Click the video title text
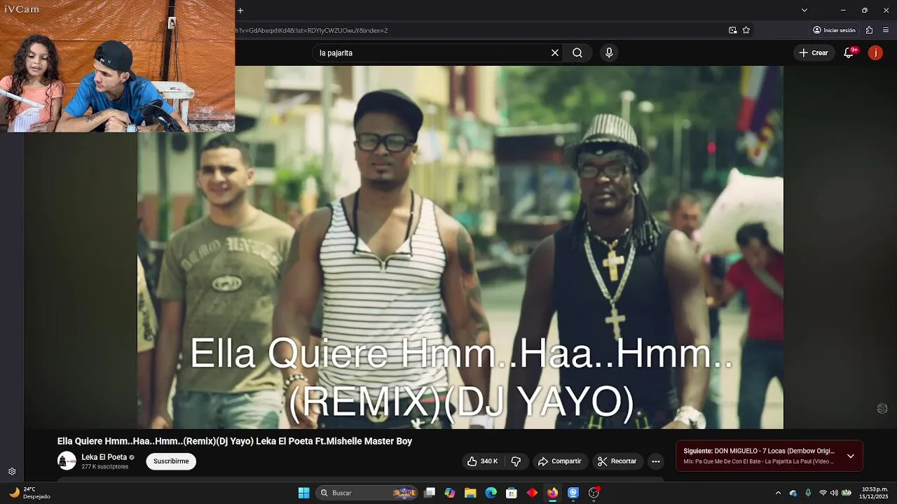The height and width of the screenshot is (504, 897). pyautogui.click(x=235, y=441)
